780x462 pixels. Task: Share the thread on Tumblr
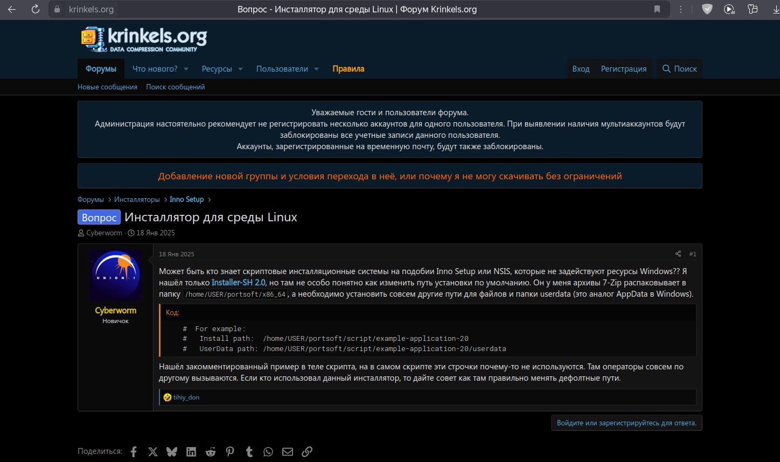tap(249, 452)
